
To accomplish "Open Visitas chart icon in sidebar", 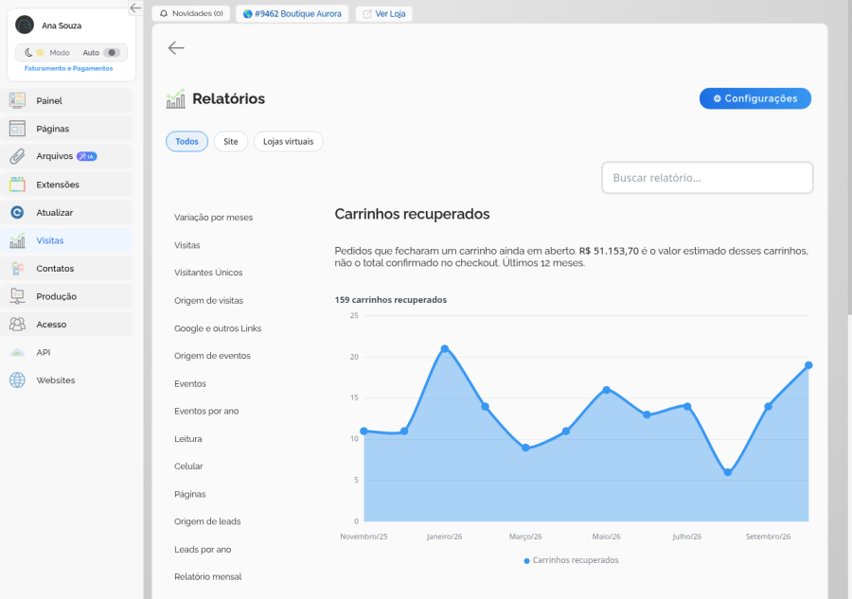I will click(x=17, y=240).
